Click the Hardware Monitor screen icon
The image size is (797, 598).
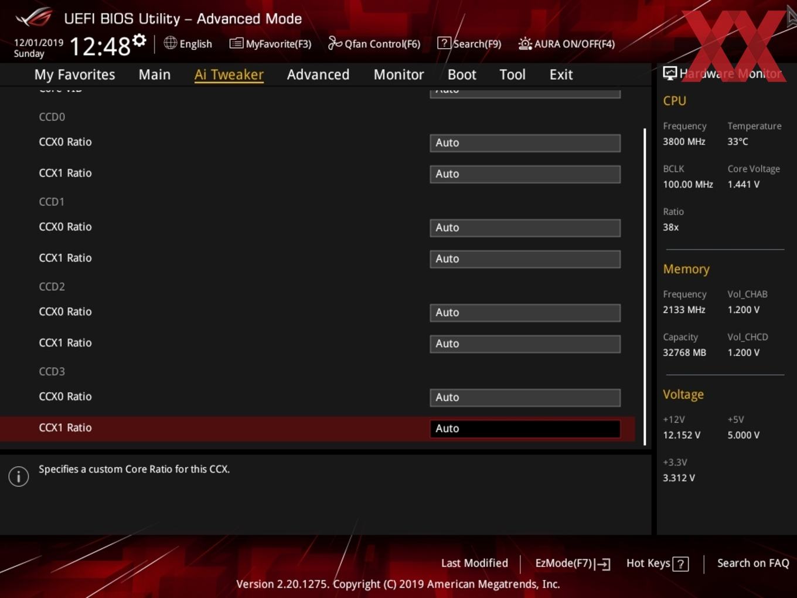(670, 73)
